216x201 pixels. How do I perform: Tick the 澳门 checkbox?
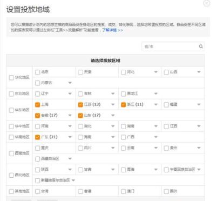click(123, 191)
